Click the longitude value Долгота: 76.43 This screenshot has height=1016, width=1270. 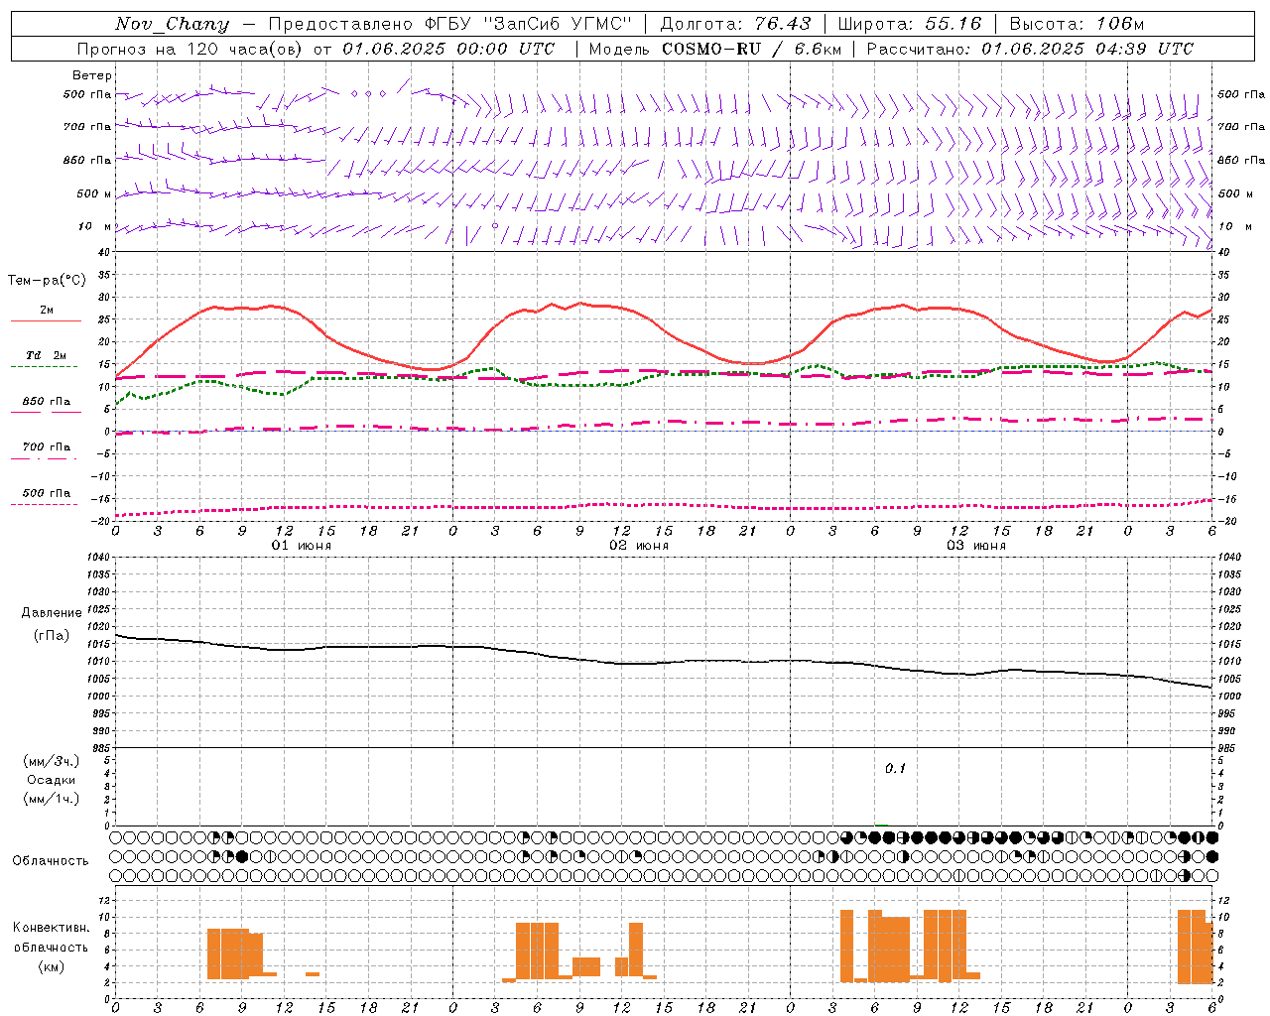point(735,24)
